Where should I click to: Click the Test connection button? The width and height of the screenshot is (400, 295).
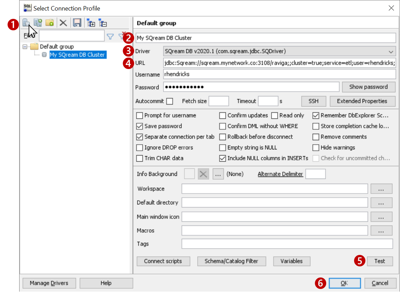380,261
